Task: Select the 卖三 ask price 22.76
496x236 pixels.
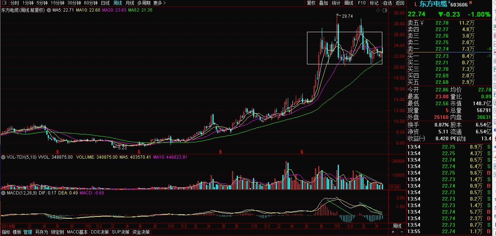Action: (x=442, y=36)
